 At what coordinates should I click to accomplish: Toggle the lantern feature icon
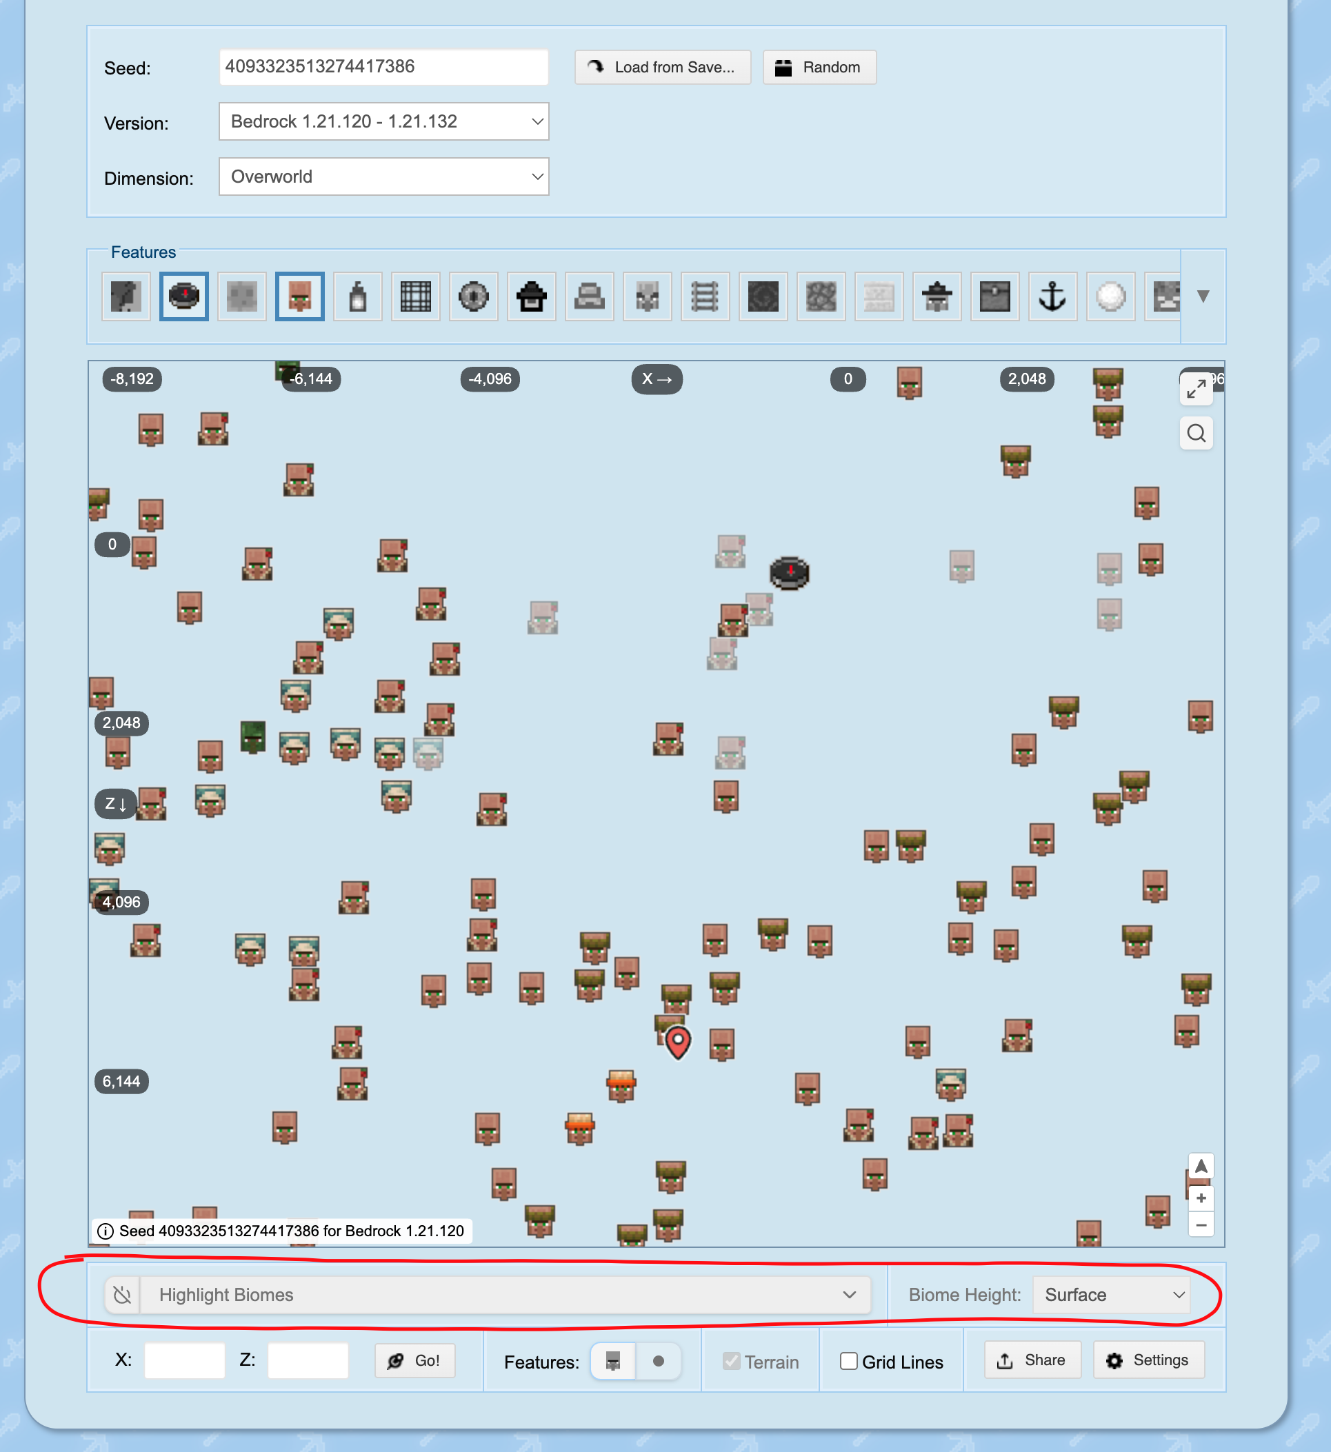[x=358, y=296]
